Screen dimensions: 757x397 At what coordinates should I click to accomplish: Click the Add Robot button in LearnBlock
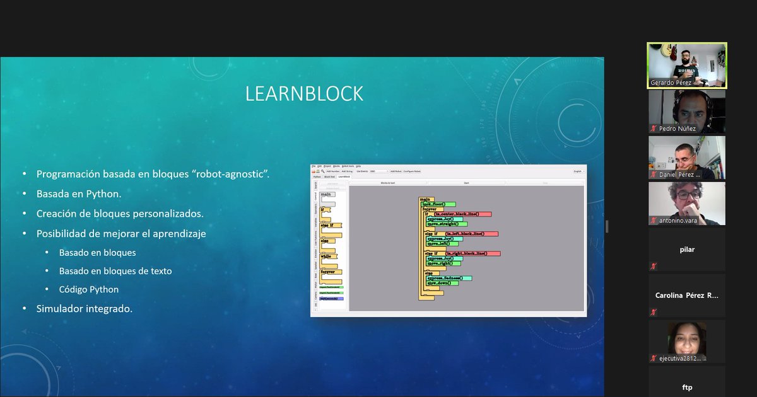tap(396, 171)
